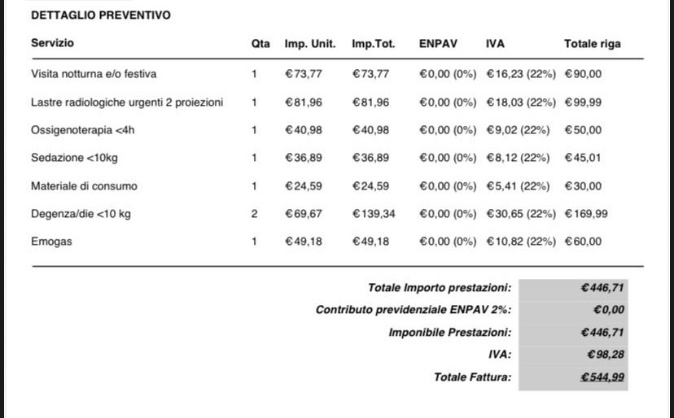
Task: Click the Degenza/die <10 kg service
Action: 81,214
